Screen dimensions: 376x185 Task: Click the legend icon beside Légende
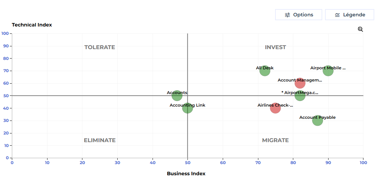pos(337,15)
